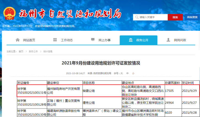Viewport: 200px width, 117px height.
Task: Click the 福州市自然资源和规划局 site title
Action: pyautogui.click(x=70, y=13)
